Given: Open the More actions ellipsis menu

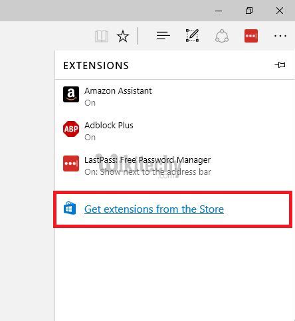Looking at the screenshot, I should click(280, 36).
